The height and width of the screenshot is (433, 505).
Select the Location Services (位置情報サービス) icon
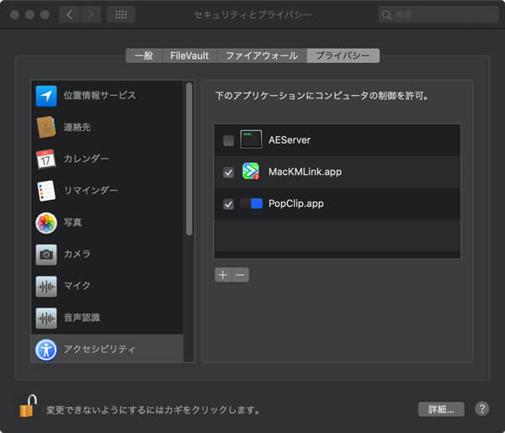coord(45,95)
